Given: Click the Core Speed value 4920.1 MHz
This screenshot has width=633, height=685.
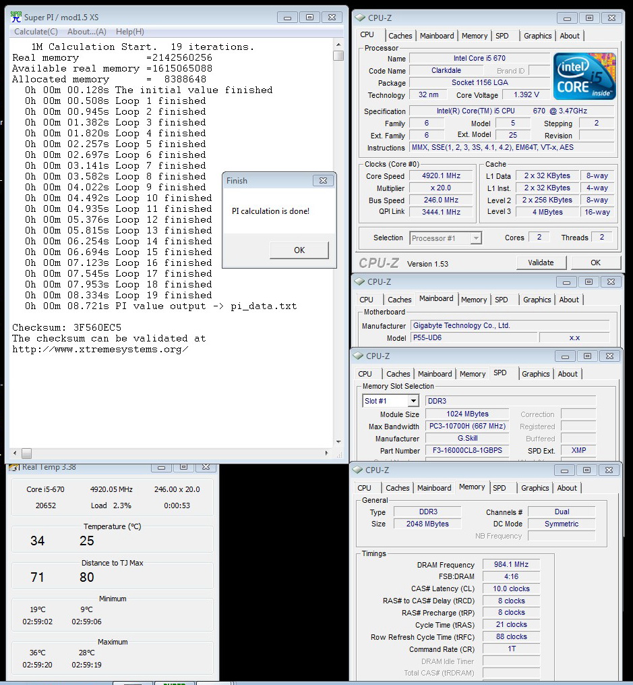Looking at the screenshot, I should point(441,175).
